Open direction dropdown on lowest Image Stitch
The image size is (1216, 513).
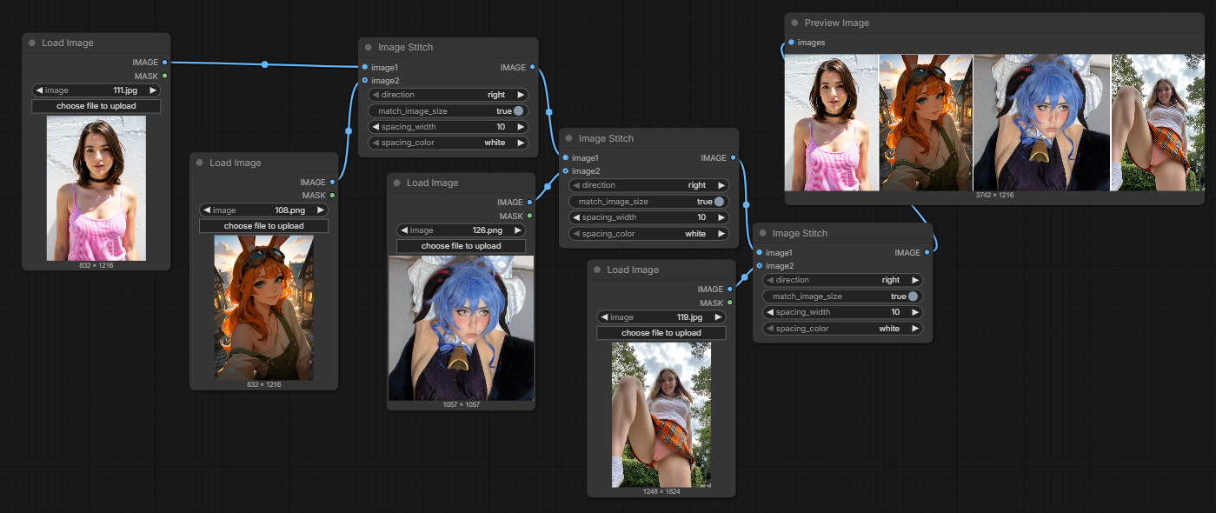(843, 280)
